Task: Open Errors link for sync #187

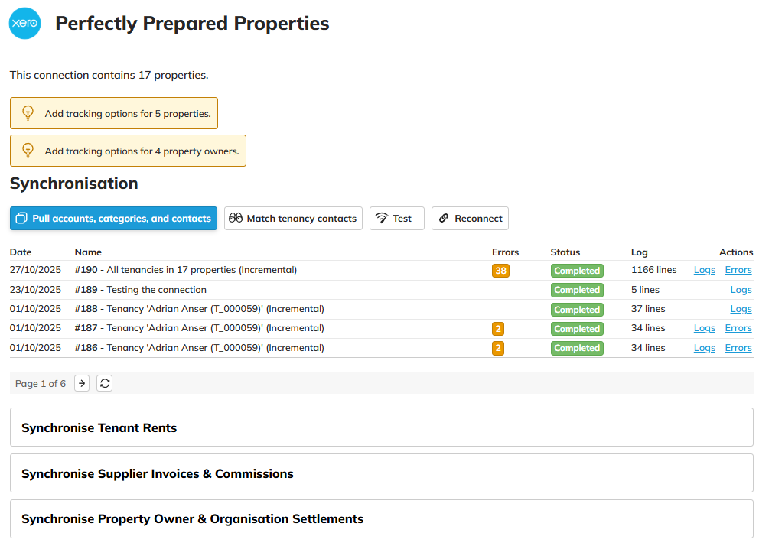Action: [738, 328]
